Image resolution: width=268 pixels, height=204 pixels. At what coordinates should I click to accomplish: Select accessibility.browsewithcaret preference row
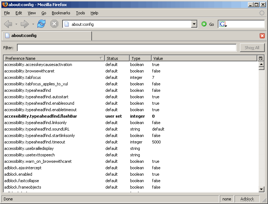click(x=131, y=71)
